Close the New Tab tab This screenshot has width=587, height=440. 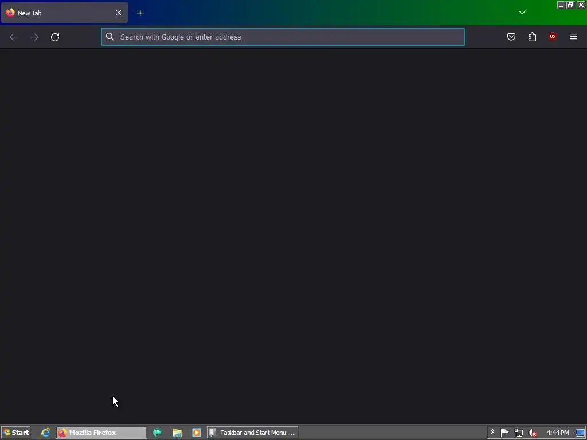click(119, 13)
